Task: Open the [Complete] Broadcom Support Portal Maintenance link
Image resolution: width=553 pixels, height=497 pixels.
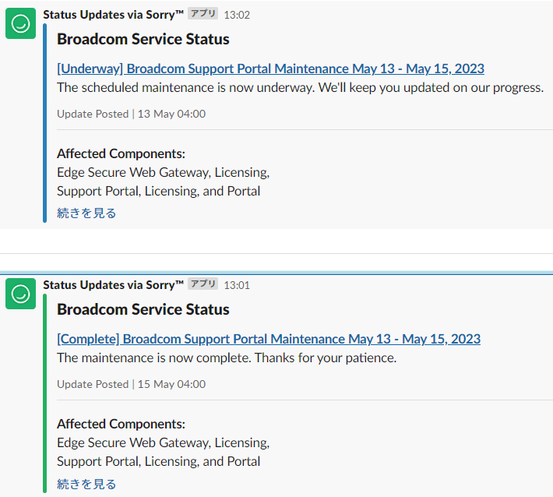Action: pos(269,339)
